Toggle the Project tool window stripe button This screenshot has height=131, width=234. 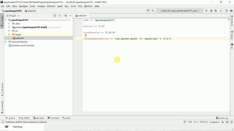coord(2,21)
